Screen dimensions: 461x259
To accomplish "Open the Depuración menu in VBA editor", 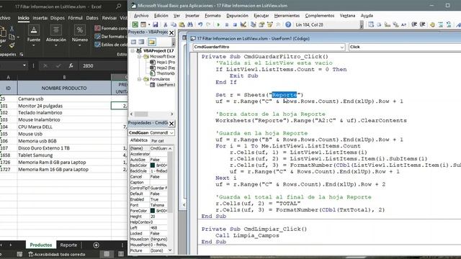I will 237,16.
